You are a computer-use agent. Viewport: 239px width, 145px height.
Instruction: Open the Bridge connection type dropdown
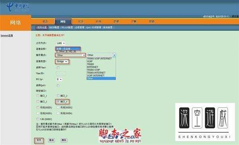click(x=62, y=62)
